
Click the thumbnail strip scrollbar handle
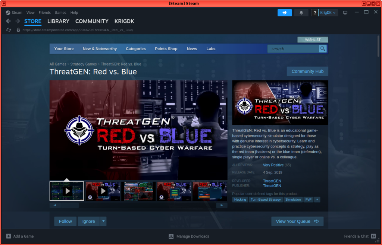pos(70,206)
